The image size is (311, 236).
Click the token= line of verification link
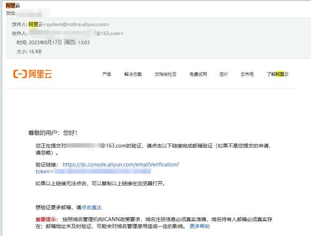(x=93, y=171)
